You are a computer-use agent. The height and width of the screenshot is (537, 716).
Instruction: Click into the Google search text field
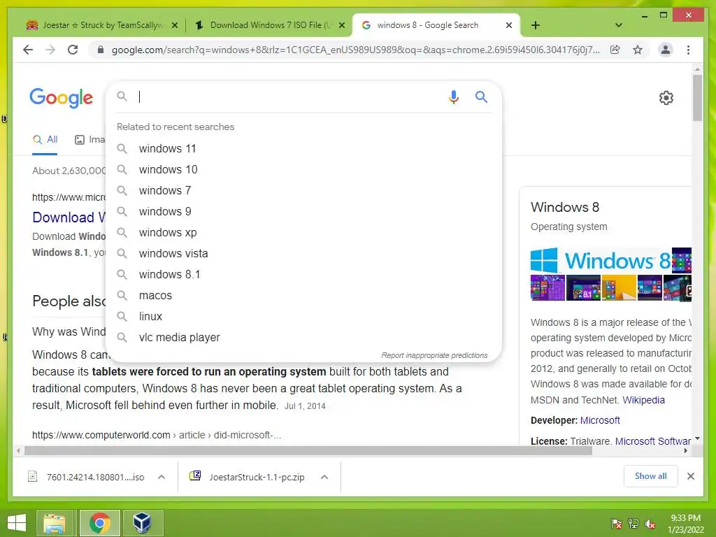(290, 96)
